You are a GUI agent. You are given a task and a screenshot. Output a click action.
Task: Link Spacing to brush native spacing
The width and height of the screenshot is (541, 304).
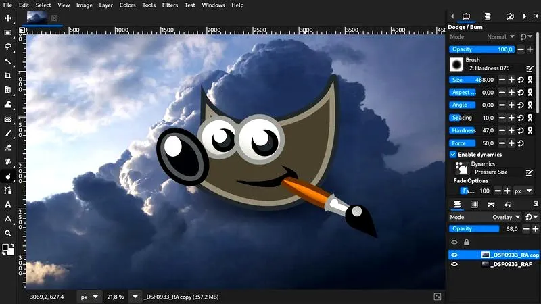(530, 118)
